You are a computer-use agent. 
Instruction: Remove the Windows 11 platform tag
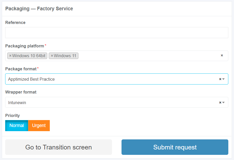(x=52, y=56)
